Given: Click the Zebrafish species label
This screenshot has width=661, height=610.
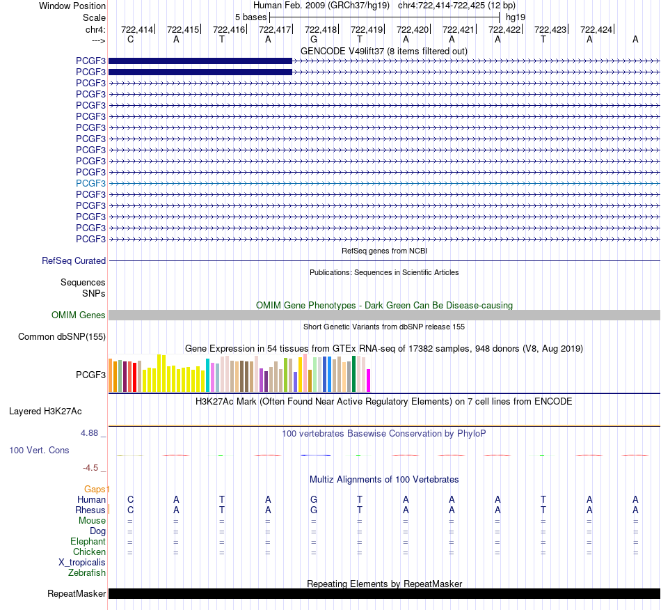Looking at the screenshot, I should tap(87, 573).
